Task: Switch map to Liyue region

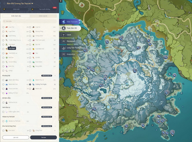Action: 64,35
